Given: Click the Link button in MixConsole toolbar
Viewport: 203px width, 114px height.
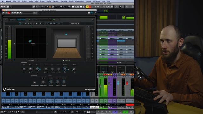Looking at the screenshot, I should (116, 7).
